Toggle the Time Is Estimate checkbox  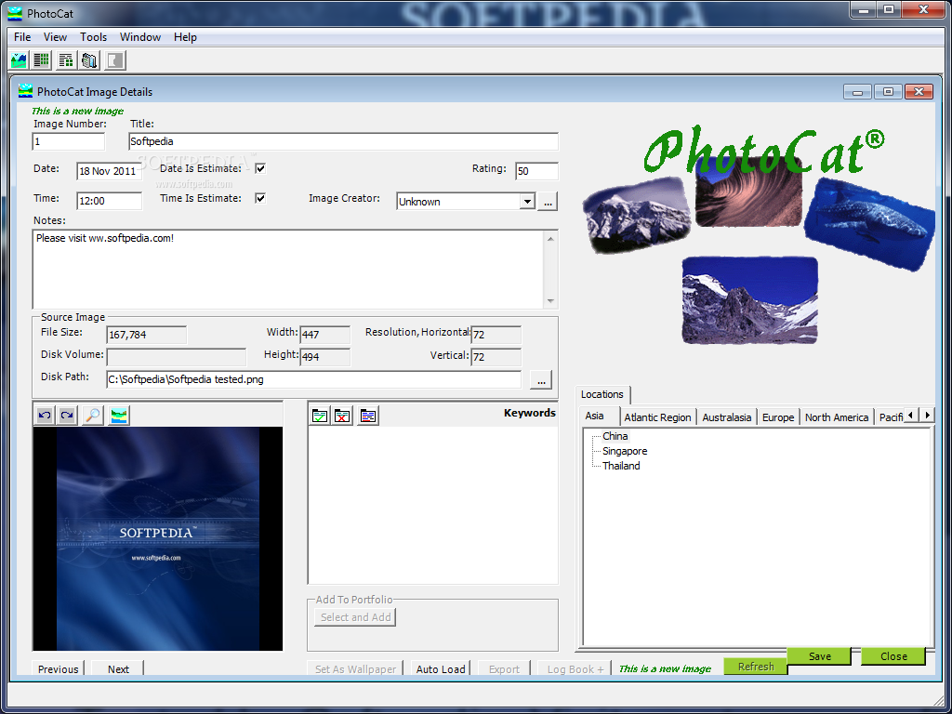[x=260, y=198]
